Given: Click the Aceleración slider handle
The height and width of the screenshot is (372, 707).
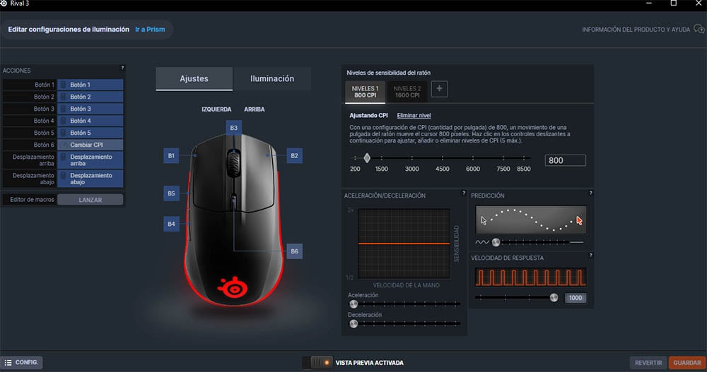Looking at the screenshot, I should coord(353,304).
